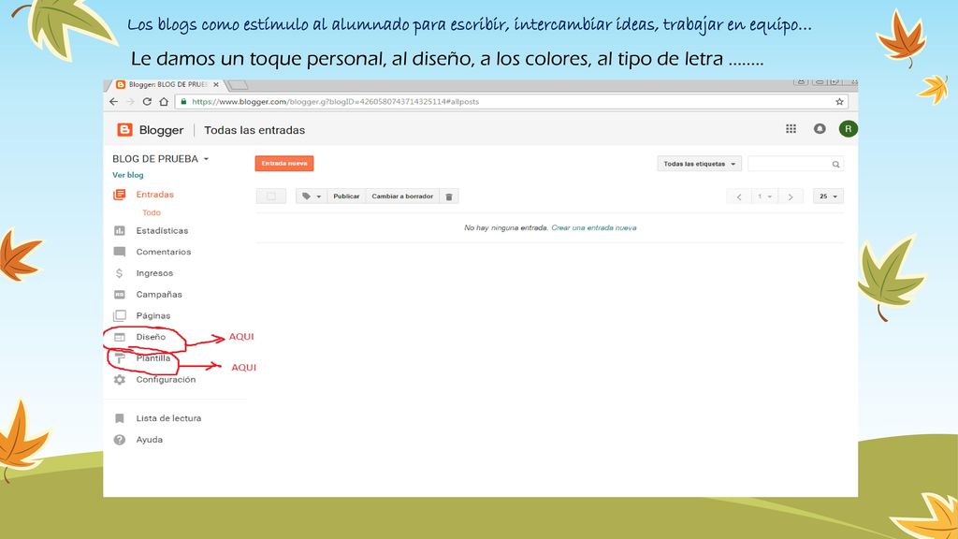Delete entries with the trash icon
This screenshot has width=958, height=539.
pyautogui.click(x=449, y=197)
